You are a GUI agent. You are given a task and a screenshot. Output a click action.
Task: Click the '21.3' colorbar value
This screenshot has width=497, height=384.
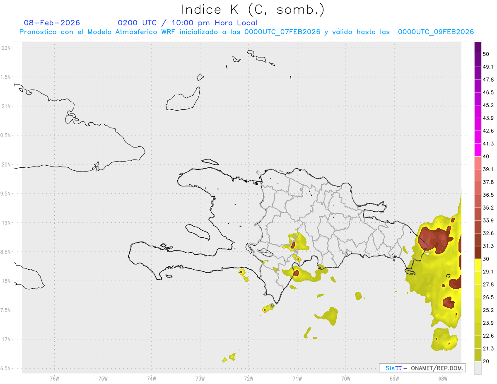[488, 349]
